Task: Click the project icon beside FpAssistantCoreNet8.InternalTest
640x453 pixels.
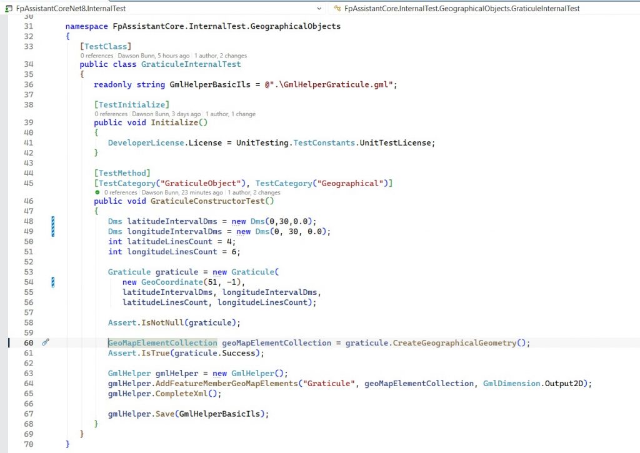Action: [x=8, y=9]
